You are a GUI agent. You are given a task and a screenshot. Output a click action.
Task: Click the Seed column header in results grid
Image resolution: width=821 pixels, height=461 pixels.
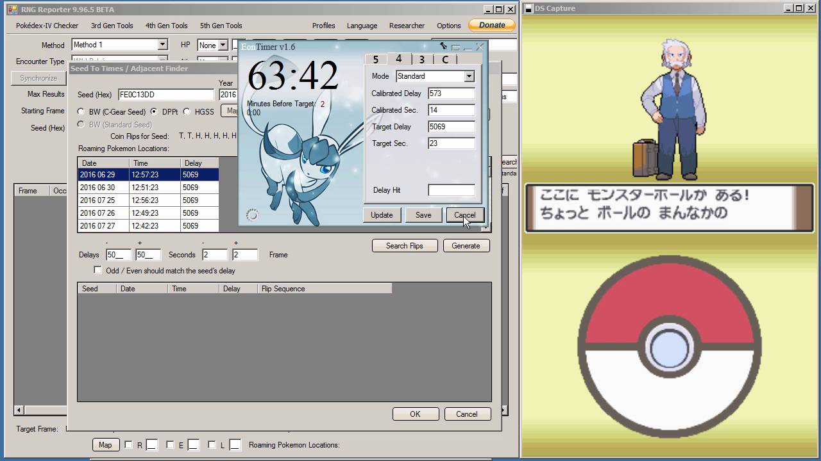point(97,289)
